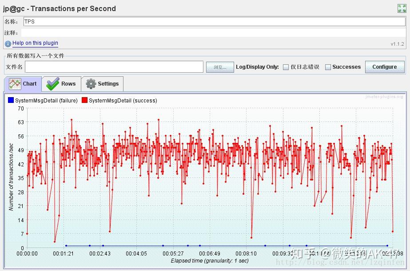Click the 00:02:43 time axis label
The height and width of the screenshot is (271, 410).
point(100,254)
